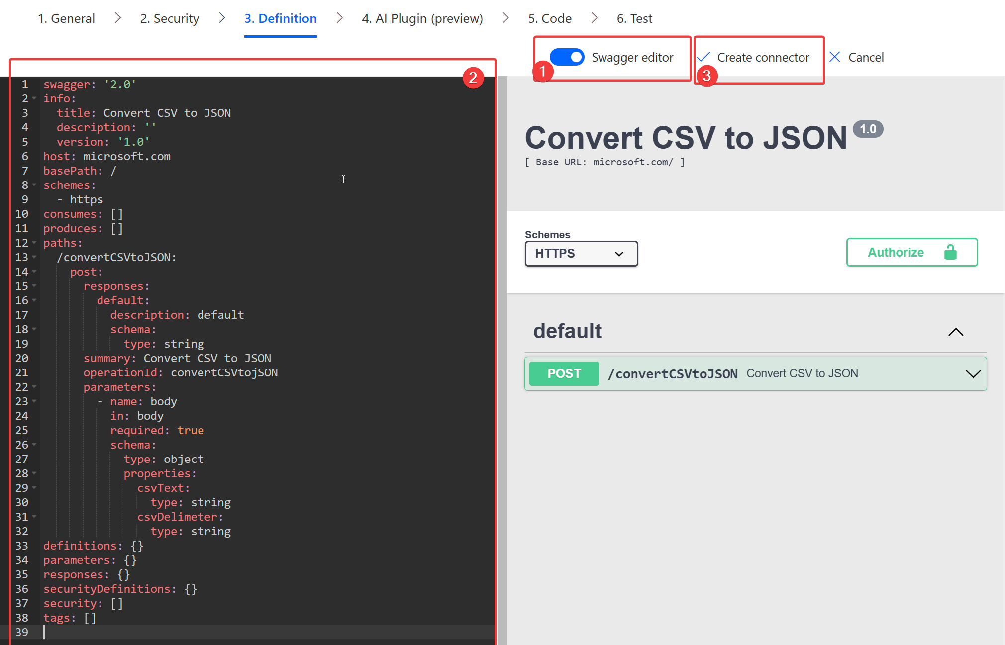The image size is (1005, 645).
Task: Click the Cancel label
Action: (866, 57)
